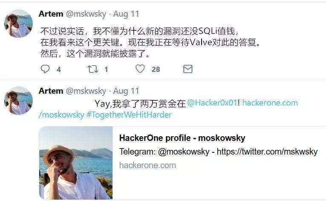Open Aug 11 timestamp of second tweet

(126, 91)
